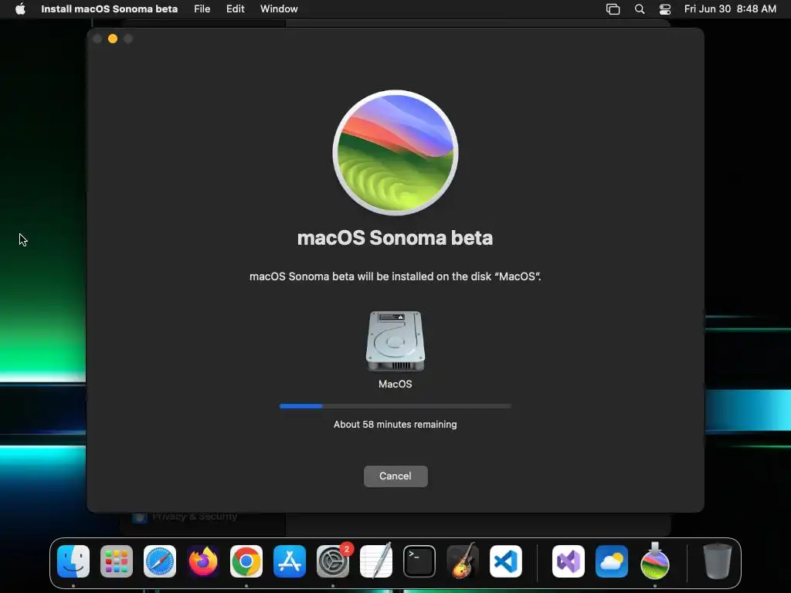The width and height of the screenshot is (791, 593).
Task: Open System Settings from the Dock
Action: 333,561
